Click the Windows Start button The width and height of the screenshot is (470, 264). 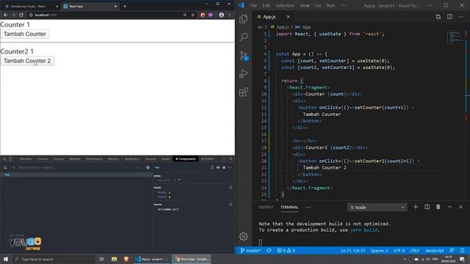[x=6, y=259]
